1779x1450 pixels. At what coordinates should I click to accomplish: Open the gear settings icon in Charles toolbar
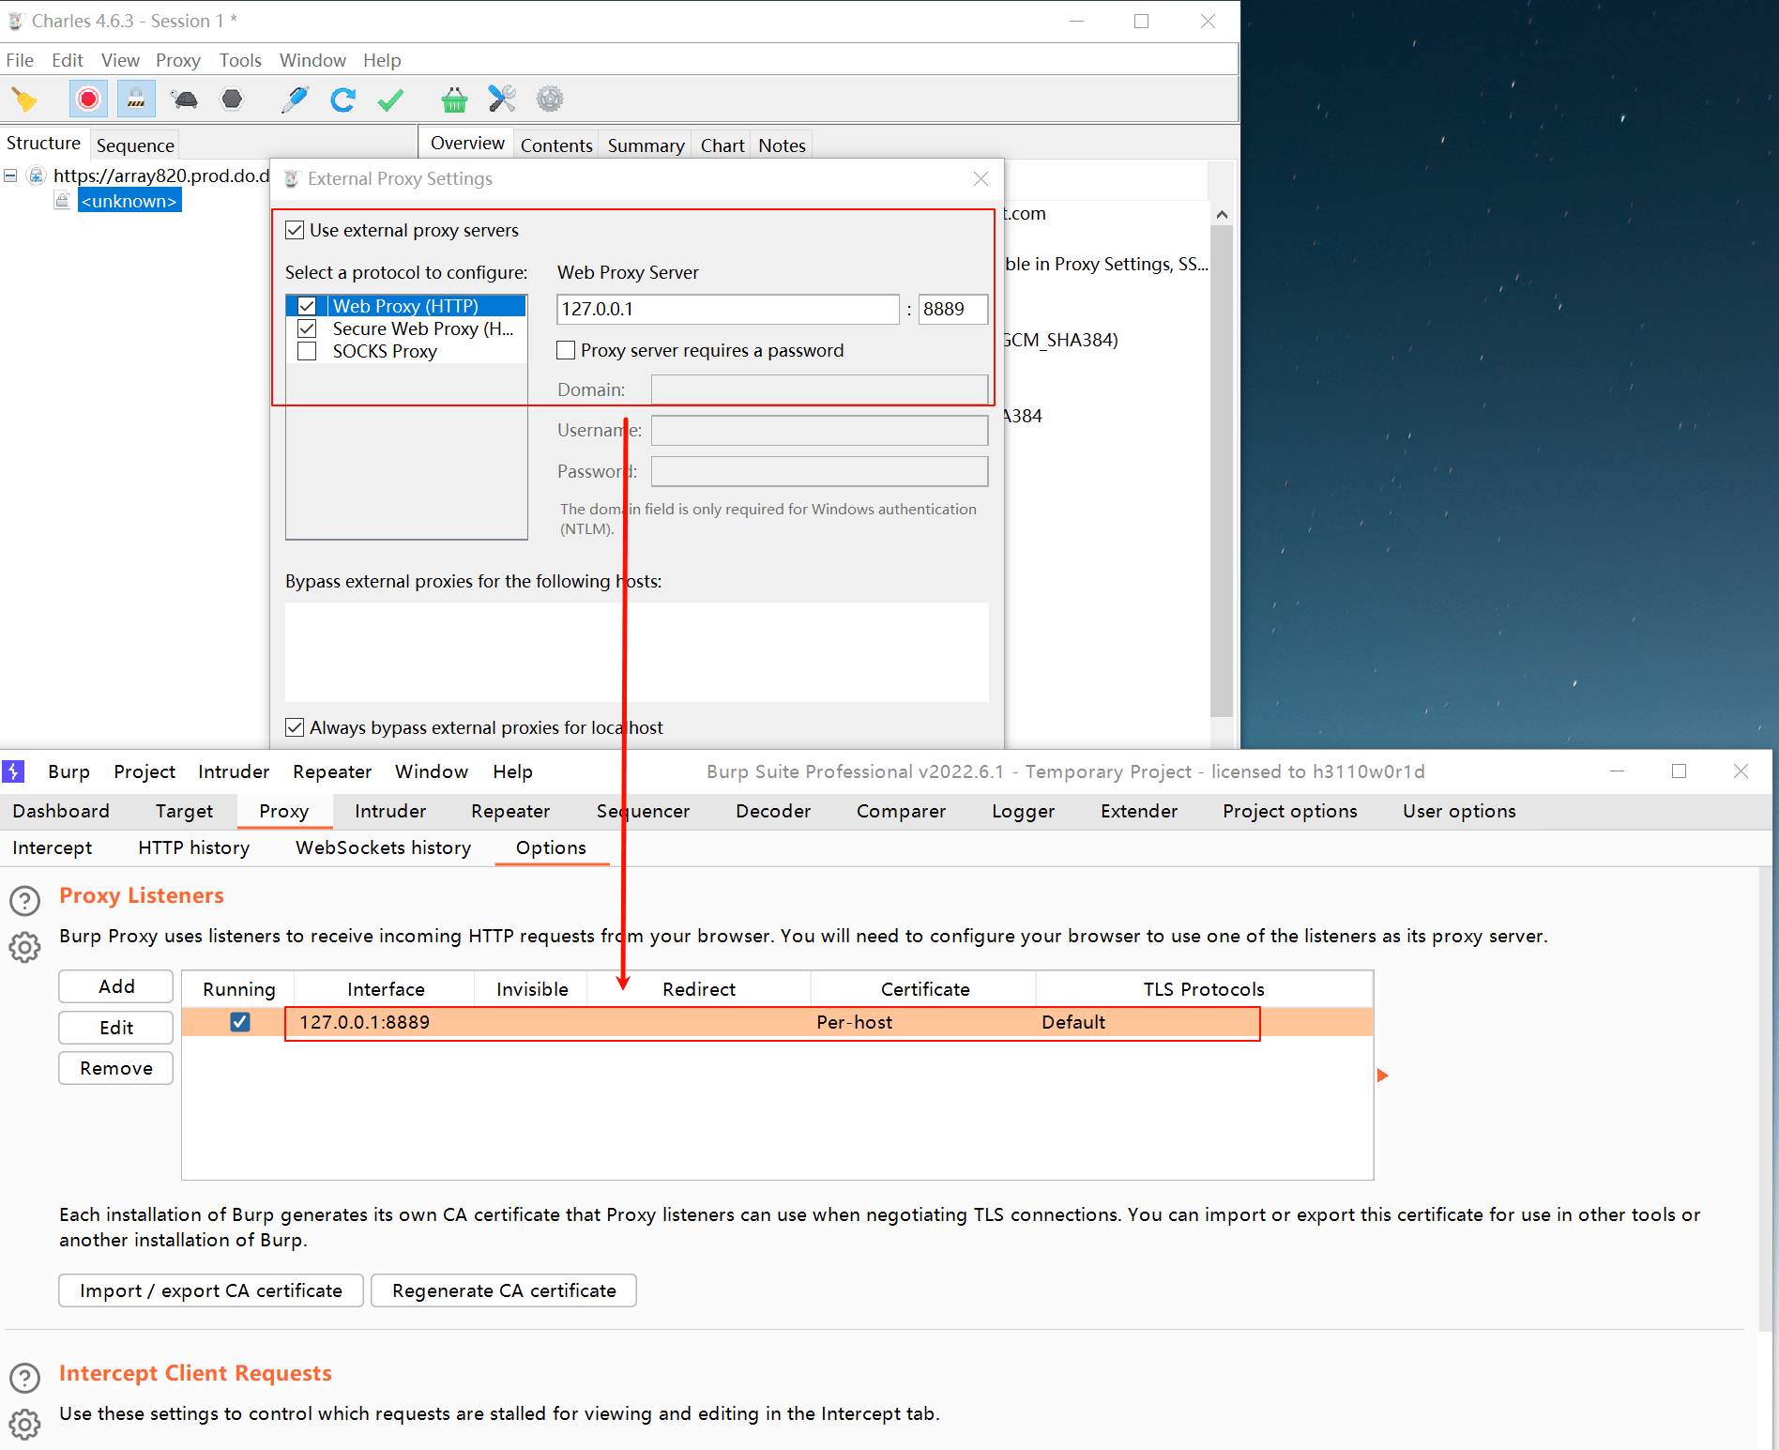(x=550, y=99)
